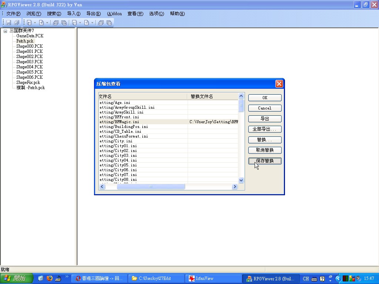Launch Internet Explorer from the quick launch bar
379x284 pixels.
40,278
